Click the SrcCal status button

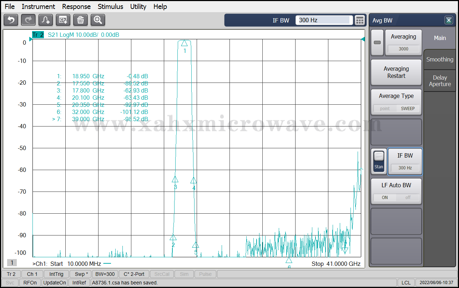pyautogui.click(x=162, y=274)
